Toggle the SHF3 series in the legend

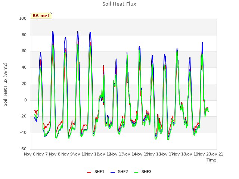coord(143,172)
